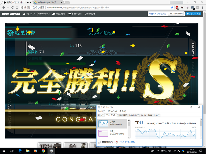Screen dimensions: 206x154
Task: Open Resource Monitor link
Action: (x=127, y=142)
